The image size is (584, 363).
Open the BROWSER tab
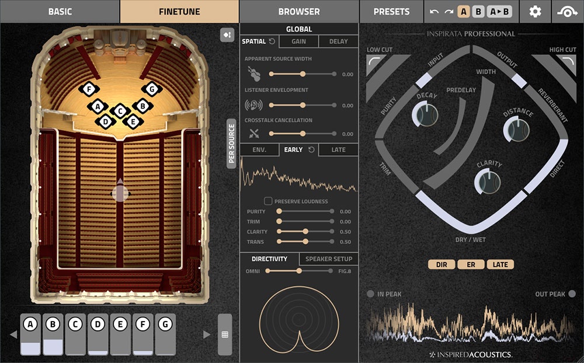[x=299, y=12]
